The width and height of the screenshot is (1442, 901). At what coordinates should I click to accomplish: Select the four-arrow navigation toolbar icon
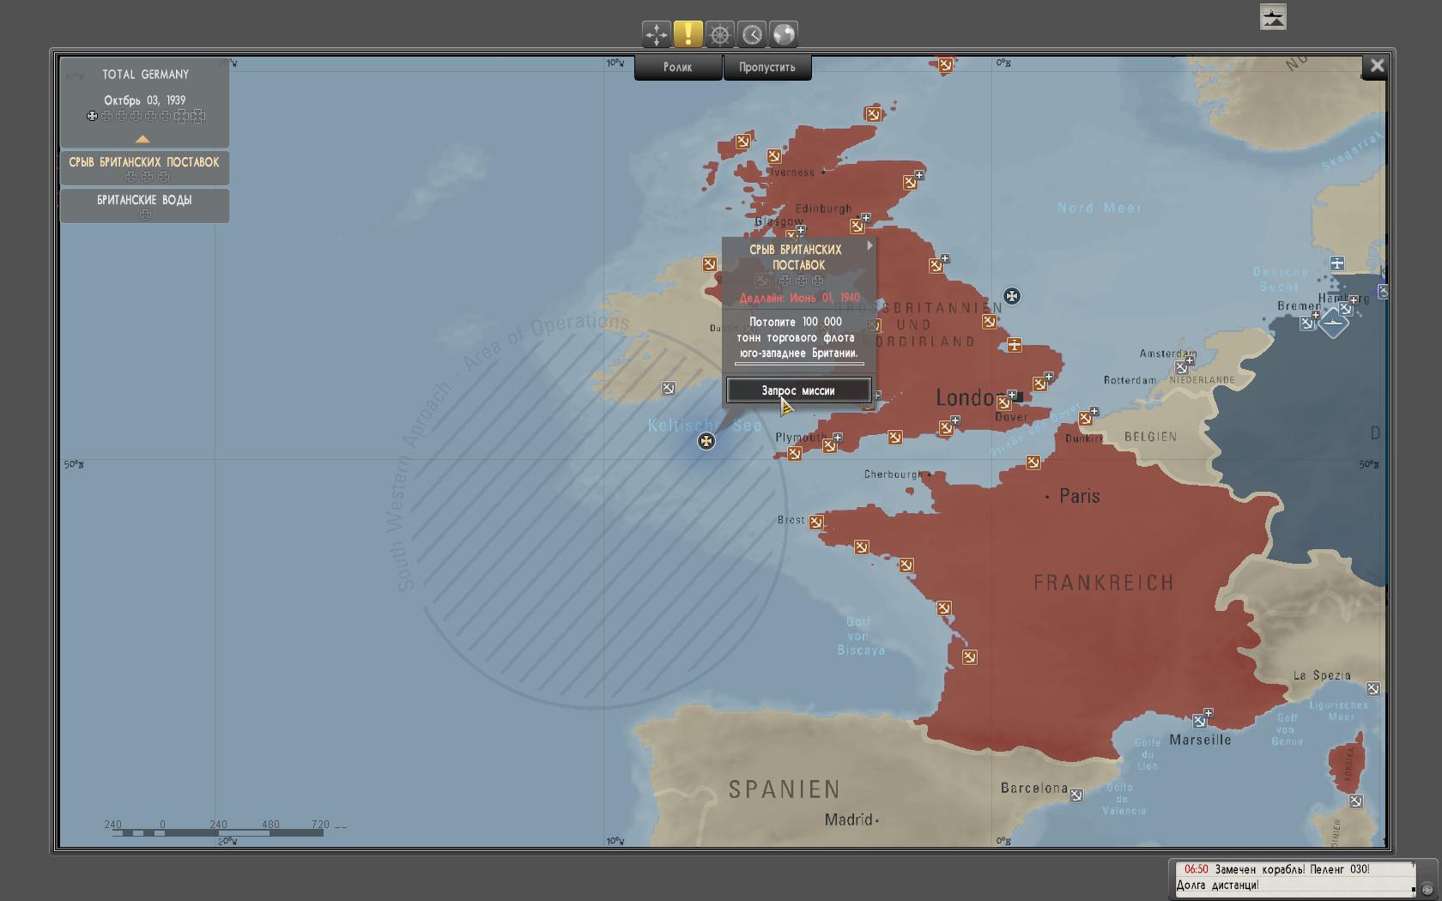point(657,34)
